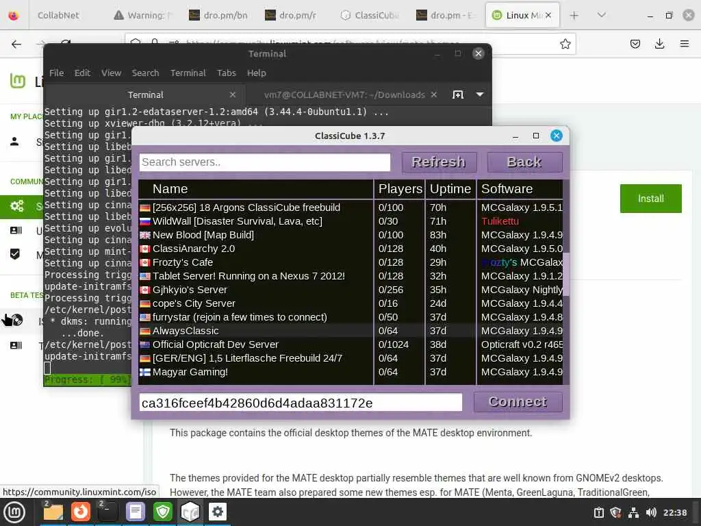The width and height of the screenshot is (701, 526).
Task: Click the Firefox icon in the taskbar
Action: point(81,512)
